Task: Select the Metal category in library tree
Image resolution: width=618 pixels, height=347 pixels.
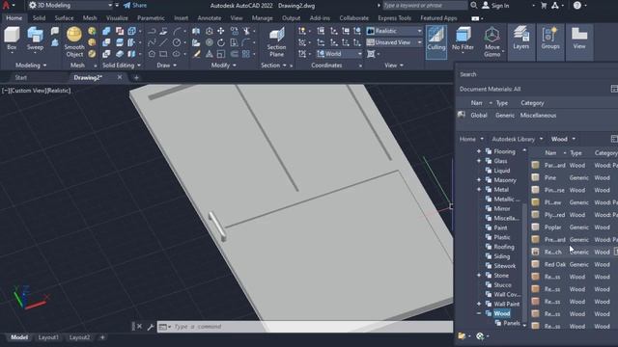Action: [501, 190]
